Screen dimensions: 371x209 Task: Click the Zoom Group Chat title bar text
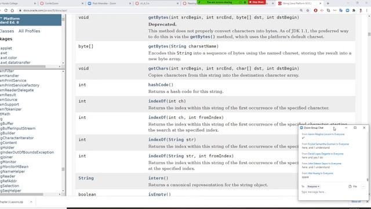pos(314,128)
